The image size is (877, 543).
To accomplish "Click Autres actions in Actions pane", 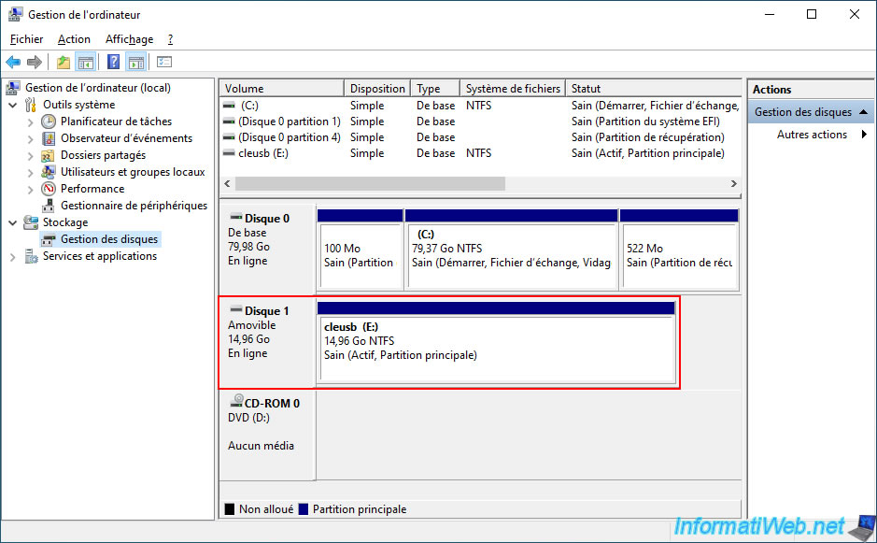I will click(x=812, y=135).
